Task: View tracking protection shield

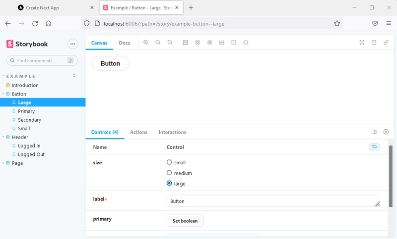Action: [86, 23]
